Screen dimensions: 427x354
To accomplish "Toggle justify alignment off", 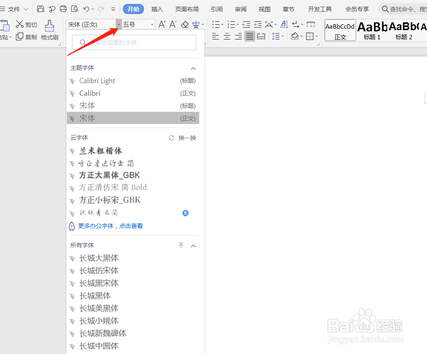I will click(x=250, y=35).
